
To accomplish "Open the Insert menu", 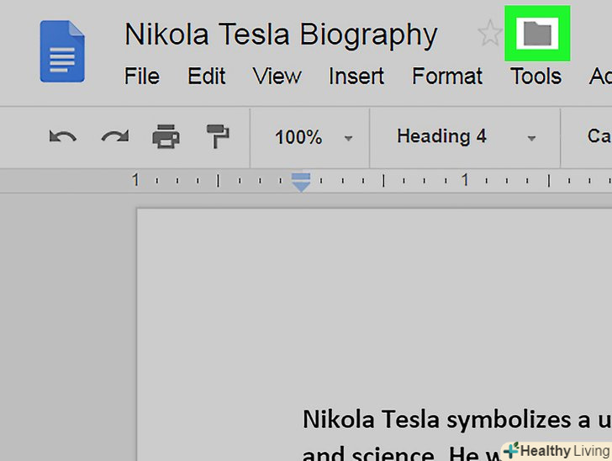I will pos(356,77).
